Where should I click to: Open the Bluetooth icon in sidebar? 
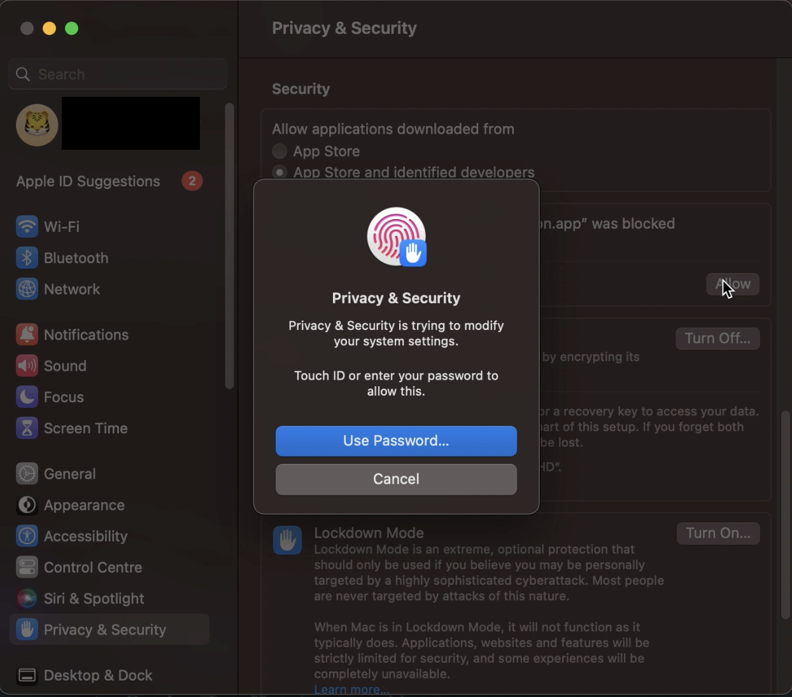pyautogui.click(x=27, y=257)
